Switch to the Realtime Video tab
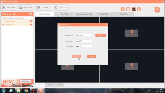 (45, 14)
